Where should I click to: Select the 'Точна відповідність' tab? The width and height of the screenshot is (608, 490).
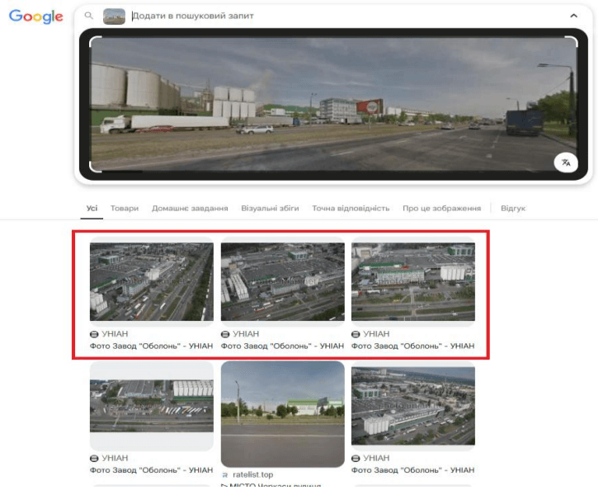351,208
